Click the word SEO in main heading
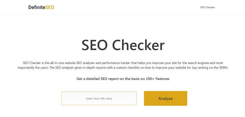Image resolution: width=245 pixels, height=117 pixels. (x=95, y=45)
